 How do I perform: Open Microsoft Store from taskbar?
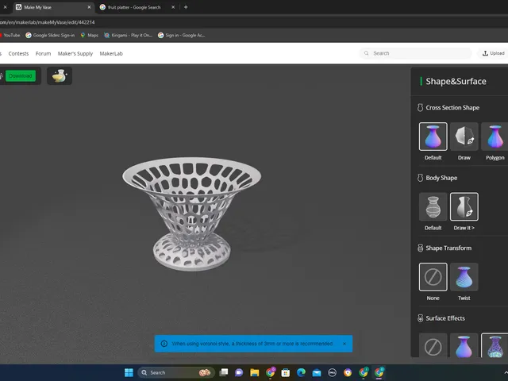(286, 372)
